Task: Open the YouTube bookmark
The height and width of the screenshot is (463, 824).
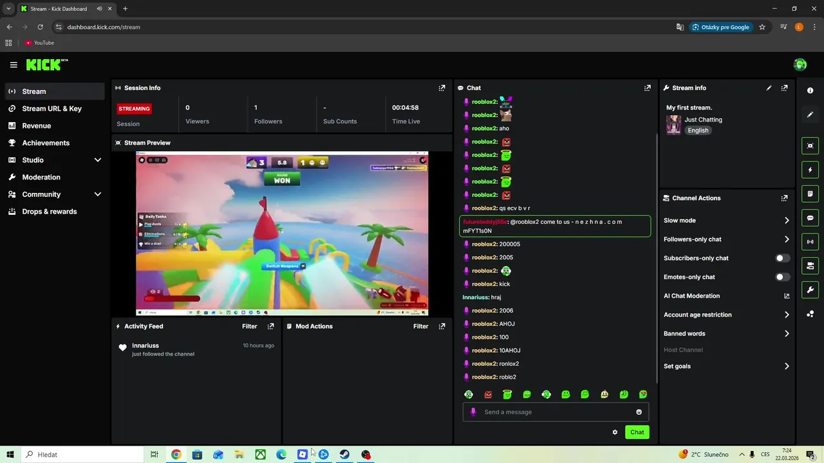Action: coord(40,43)
